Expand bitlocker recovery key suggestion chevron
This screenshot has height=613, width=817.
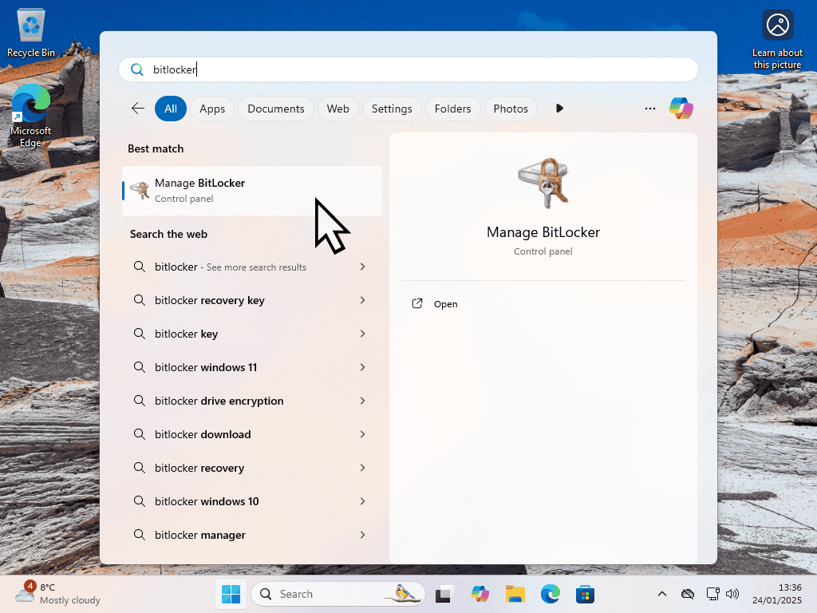[362, 300]
